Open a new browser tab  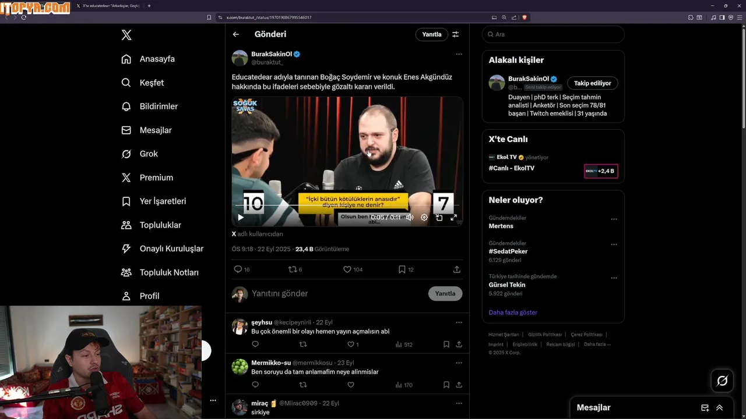click(149, 6)
